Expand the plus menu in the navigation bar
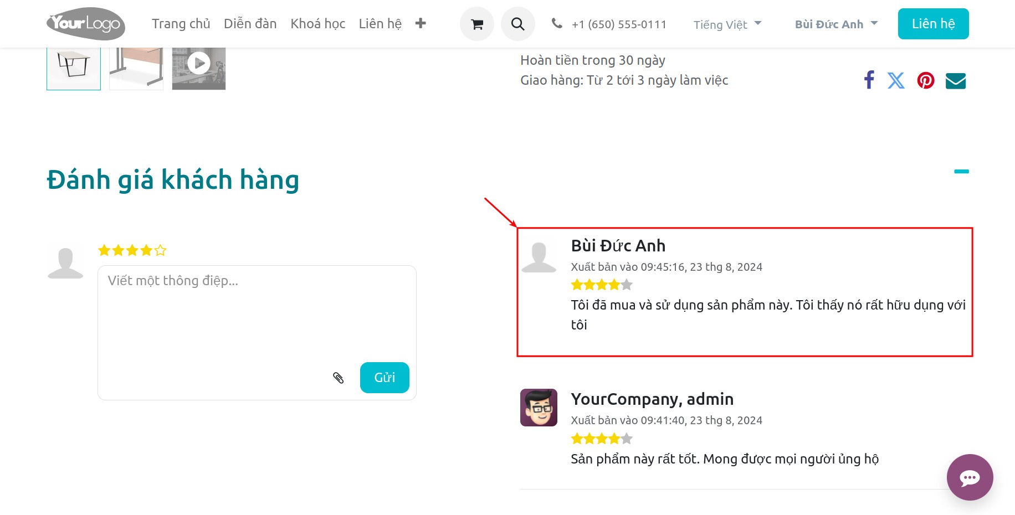This screenshot has height=515, width=1015. 421,23
